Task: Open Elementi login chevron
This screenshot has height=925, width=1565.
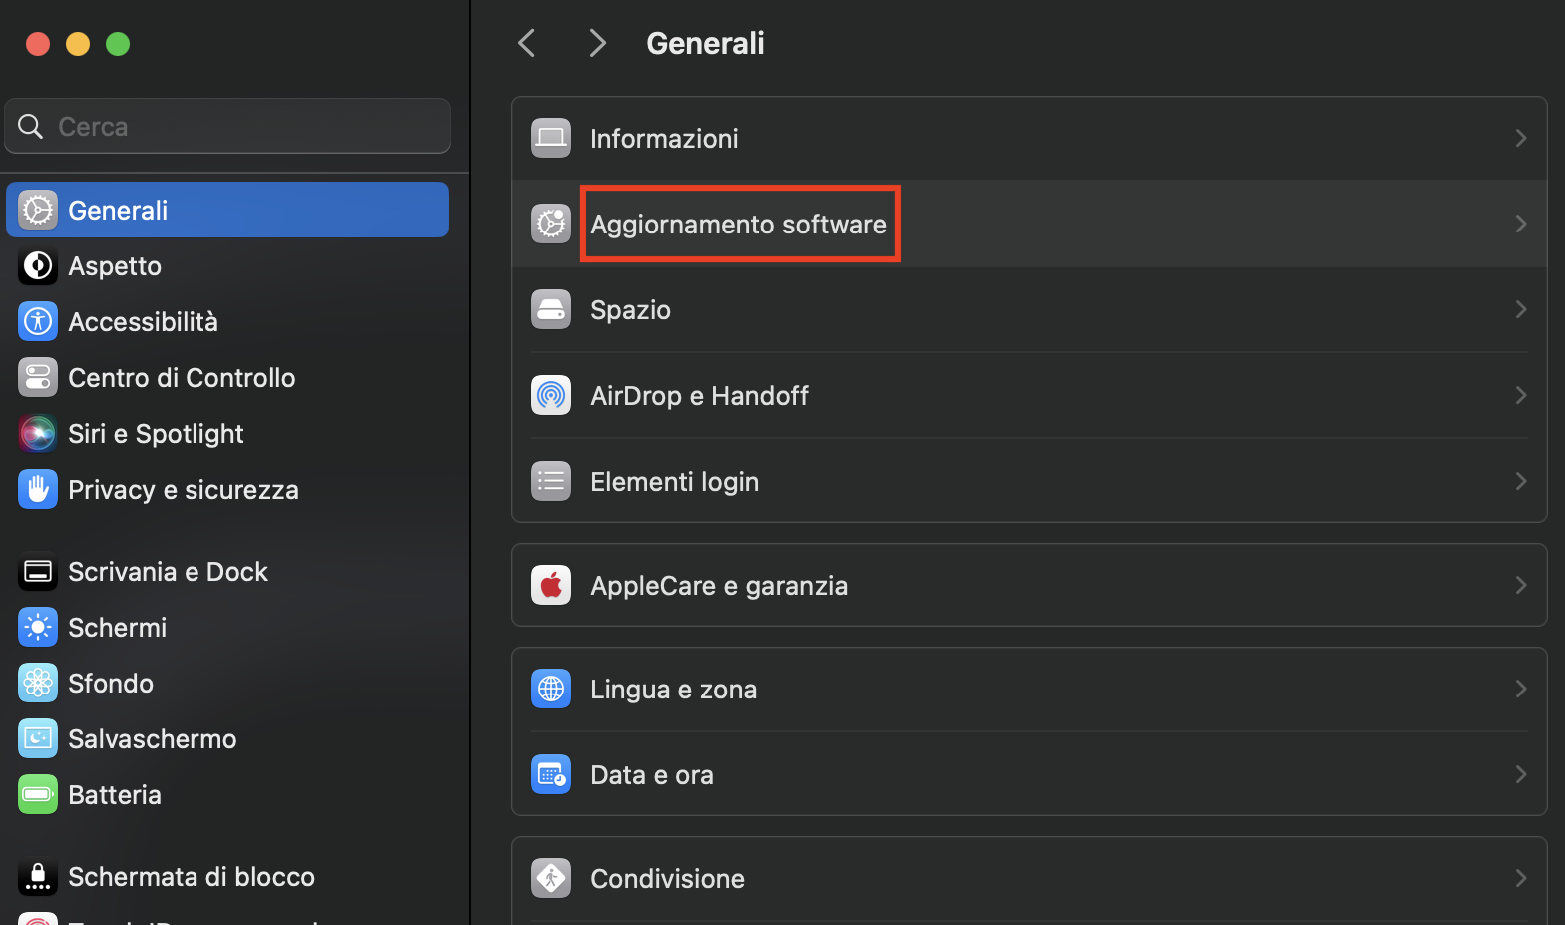Action: pyautogui.click(x=1520, y=481)
